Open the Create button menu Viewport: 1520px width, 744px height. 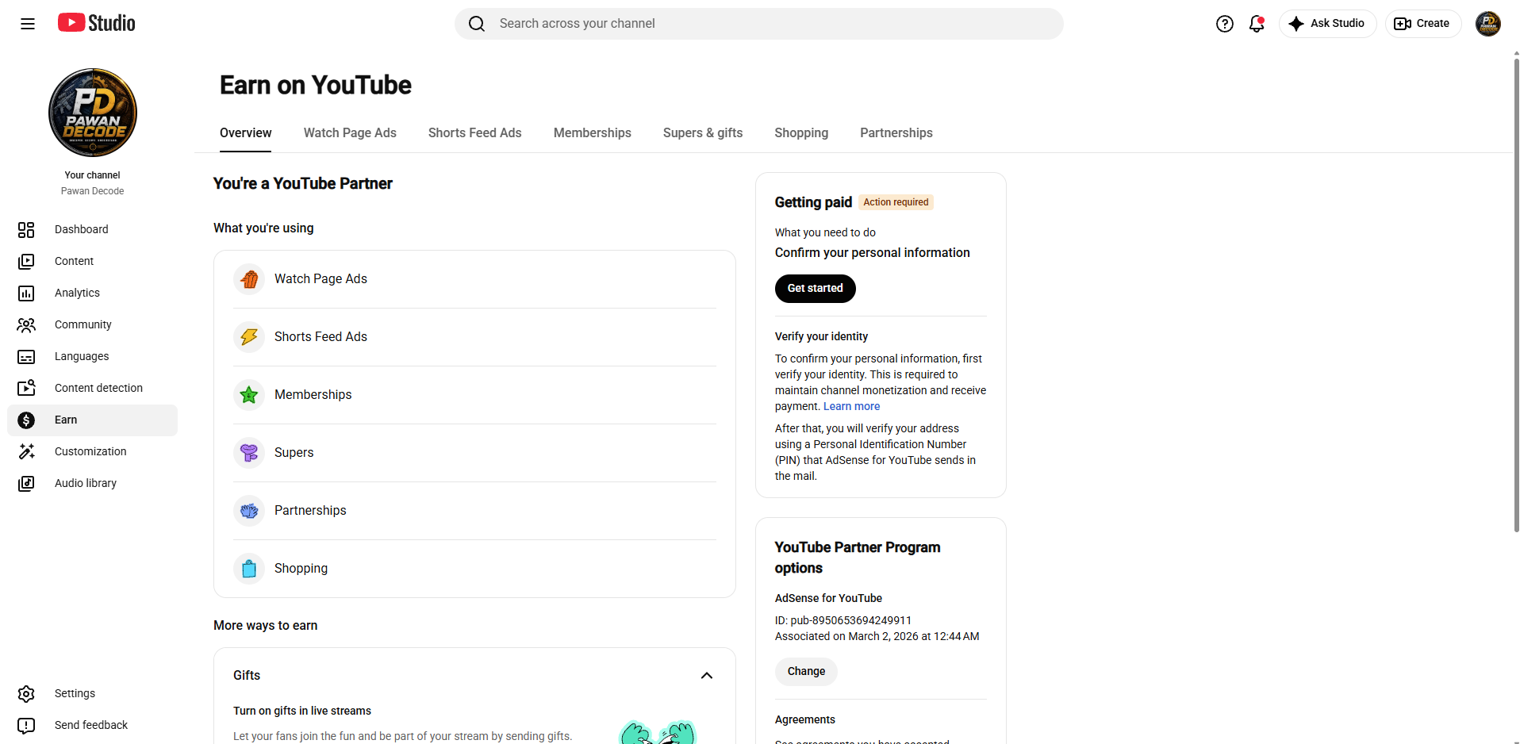pos(1423,24)
